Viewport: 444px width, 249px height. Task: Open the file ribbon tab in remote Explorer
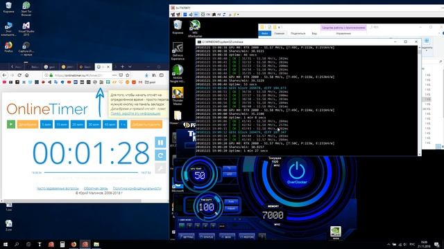coord(265,33)
